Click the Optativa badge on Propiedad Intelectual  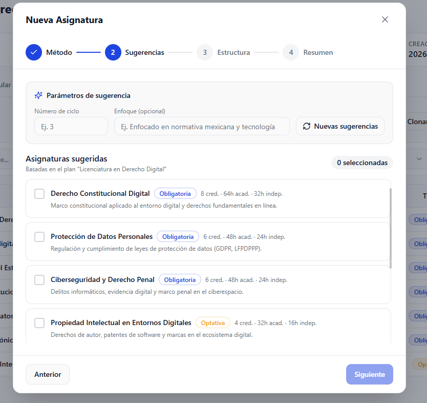click(213, 323)
